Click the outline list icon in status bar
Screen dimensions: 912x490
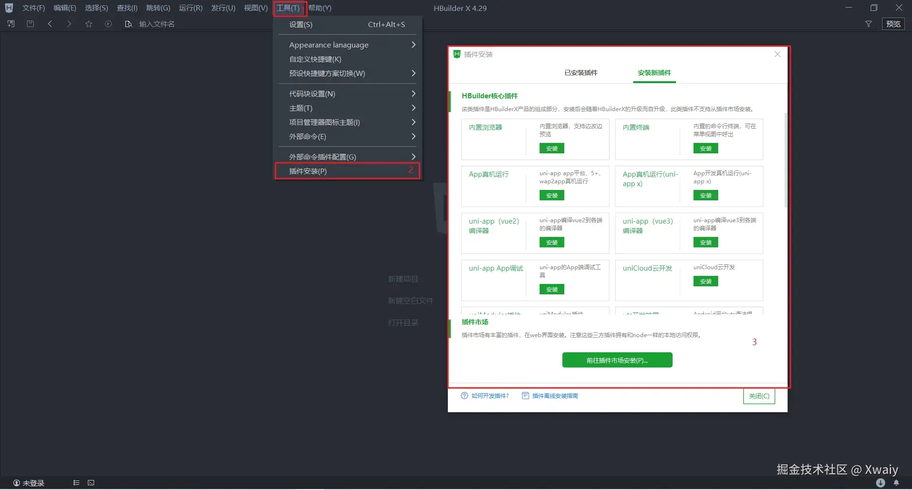(76, 483)
